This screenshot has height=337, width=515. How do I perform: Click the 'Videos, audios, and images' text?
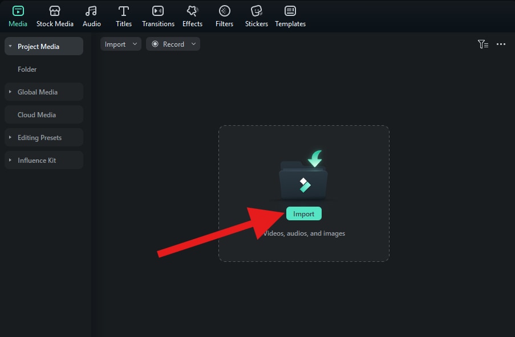(304, 233)
